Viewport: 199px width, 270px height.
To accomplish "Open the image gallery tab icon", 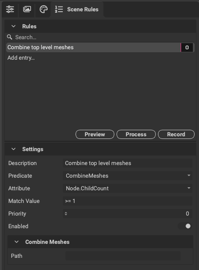I will (27, 9).
